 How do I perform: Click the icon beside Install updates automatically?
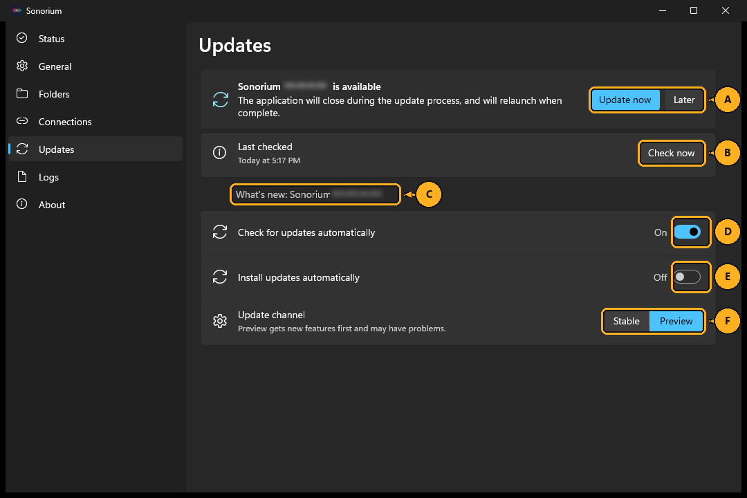pos(220,277)
